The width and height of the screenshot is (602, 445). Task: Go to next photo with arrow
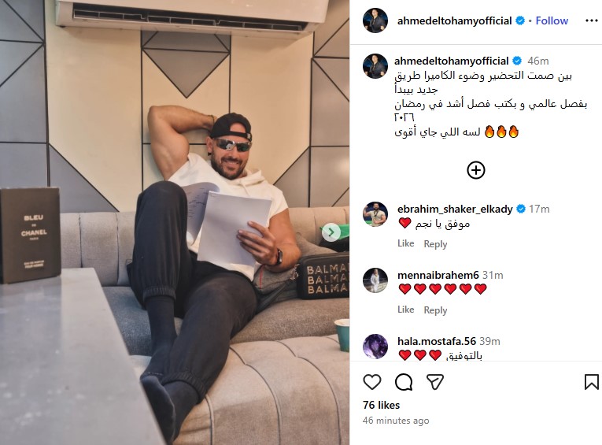[x=331, y=232]
